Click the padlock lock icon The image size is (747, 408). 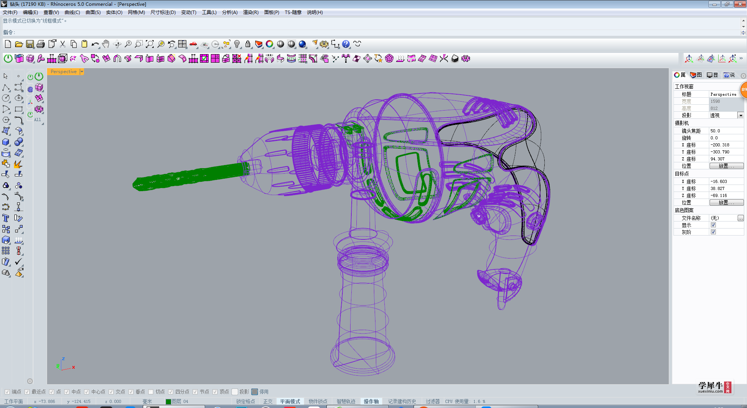tap(248, 44)
